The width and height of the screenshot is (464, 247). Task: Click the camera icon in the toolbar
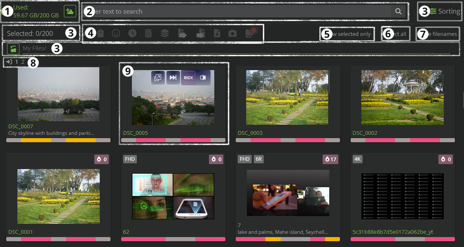pos(233,34)
